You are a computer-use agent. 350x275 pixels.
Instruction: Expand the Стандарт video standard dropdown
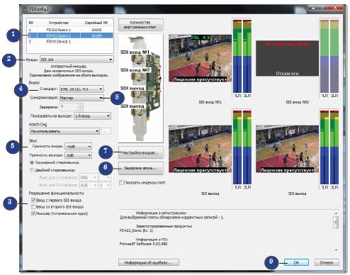click(81, 89)
